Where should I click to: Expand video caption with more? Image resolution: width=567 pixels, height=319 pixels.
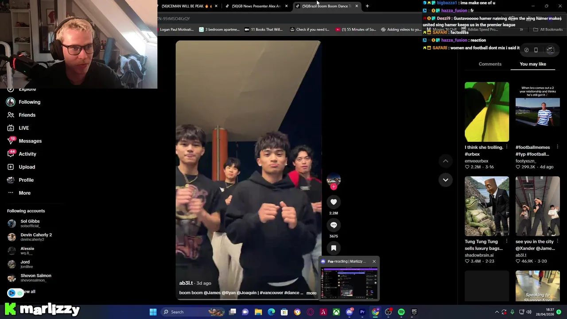coord(311,293)
